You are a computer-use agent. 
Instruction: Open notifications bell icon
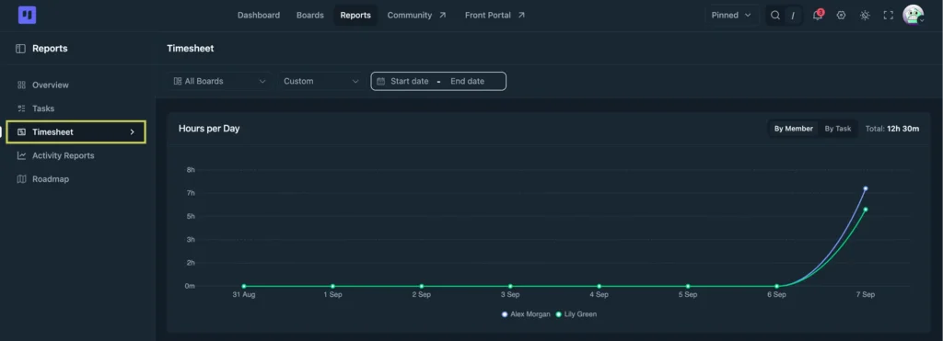coord(818,15)
